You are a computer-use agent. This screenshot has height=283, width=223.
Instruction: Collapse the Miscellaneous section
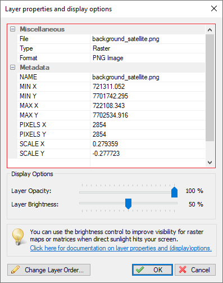12,29
